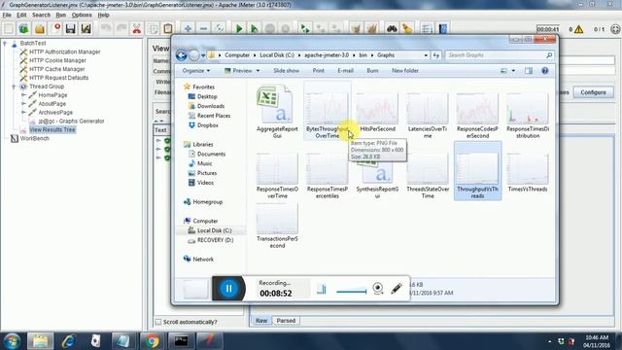Click the JMeter warning triangle error counter
This screenshot has height=350, width=622.
[x=578, y=29]
